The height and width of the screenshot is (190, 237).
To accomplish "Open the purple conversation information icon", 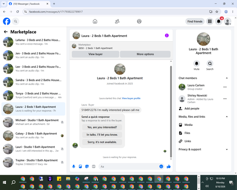I will [x=167, y=36].
